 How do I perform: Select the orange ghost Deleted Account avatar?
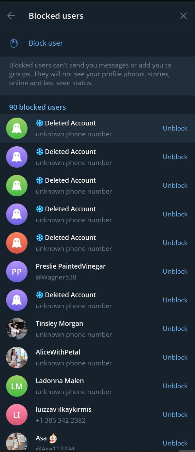[17, 243]
